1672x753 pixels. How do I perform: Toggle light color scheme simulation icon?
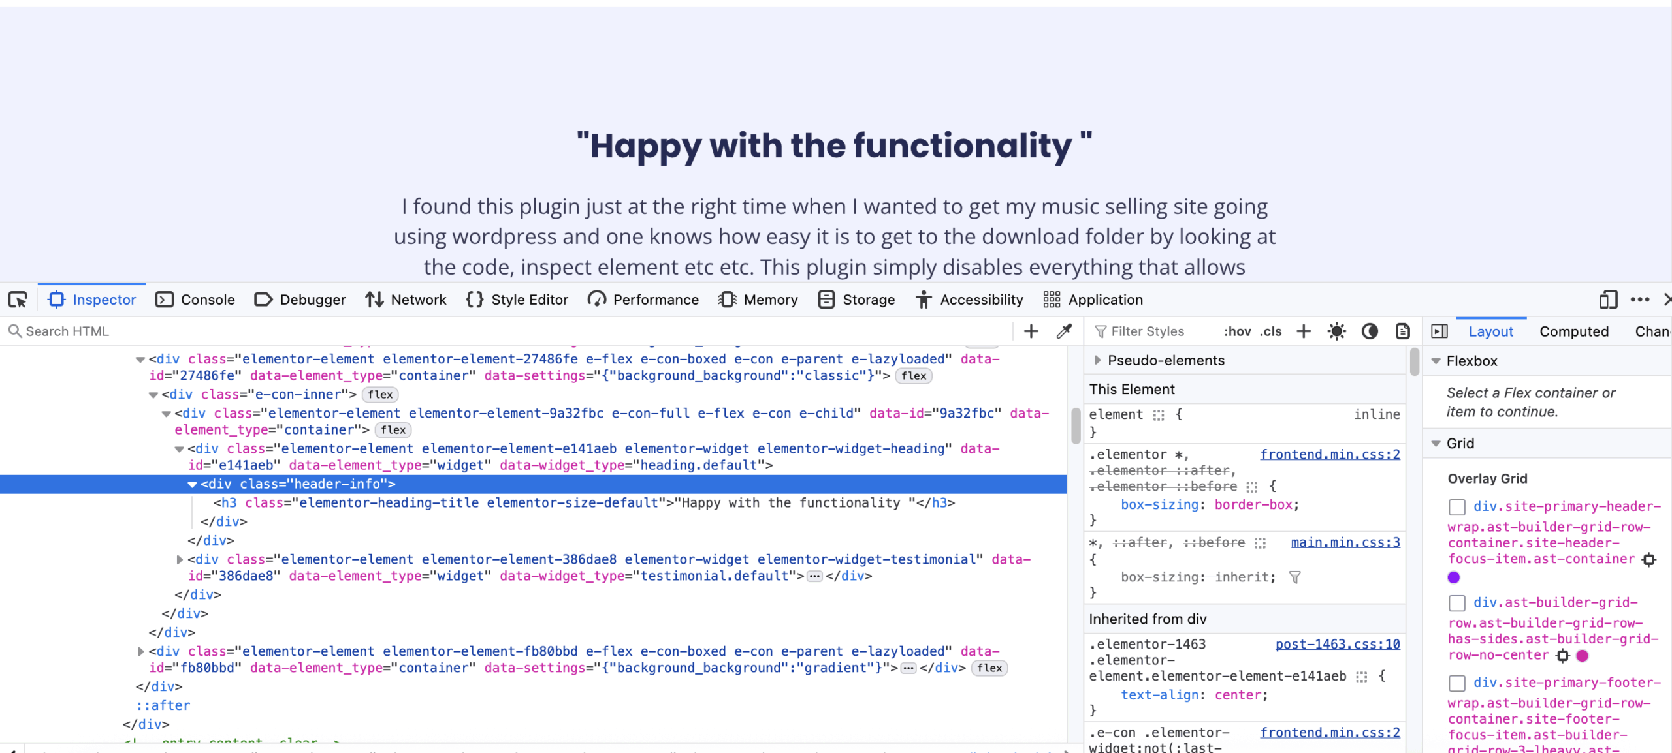coord(1337,331)
